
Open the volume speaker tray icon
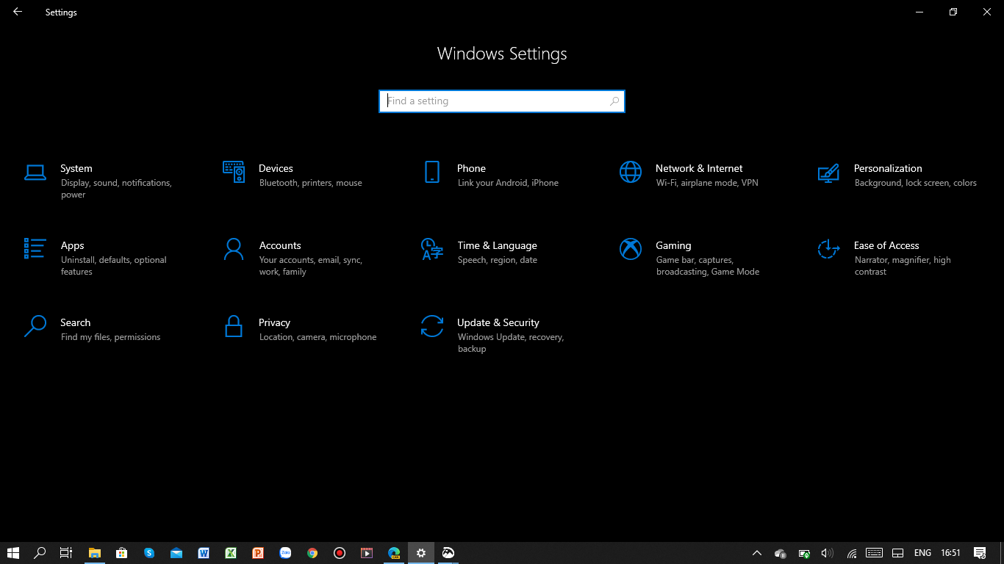(x=827, y=553)
